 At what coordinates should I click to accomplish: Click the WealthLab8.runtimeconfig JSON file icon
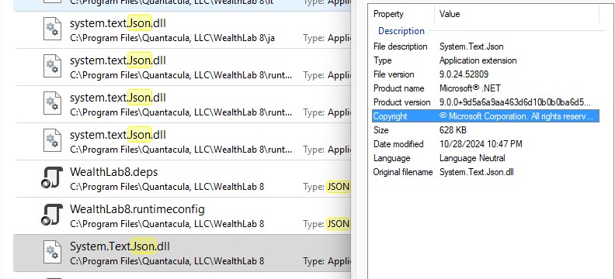[52, 215]
